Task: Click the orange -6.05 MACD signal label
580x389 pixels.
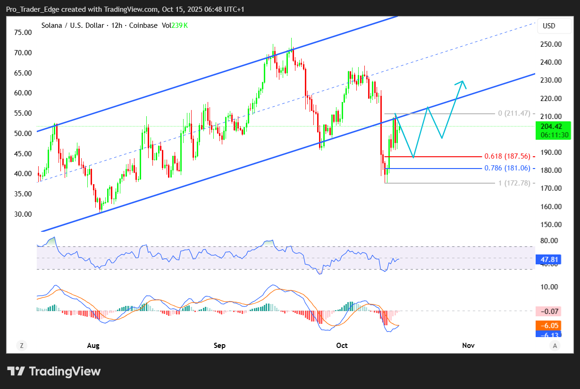Action: point(548,325)
